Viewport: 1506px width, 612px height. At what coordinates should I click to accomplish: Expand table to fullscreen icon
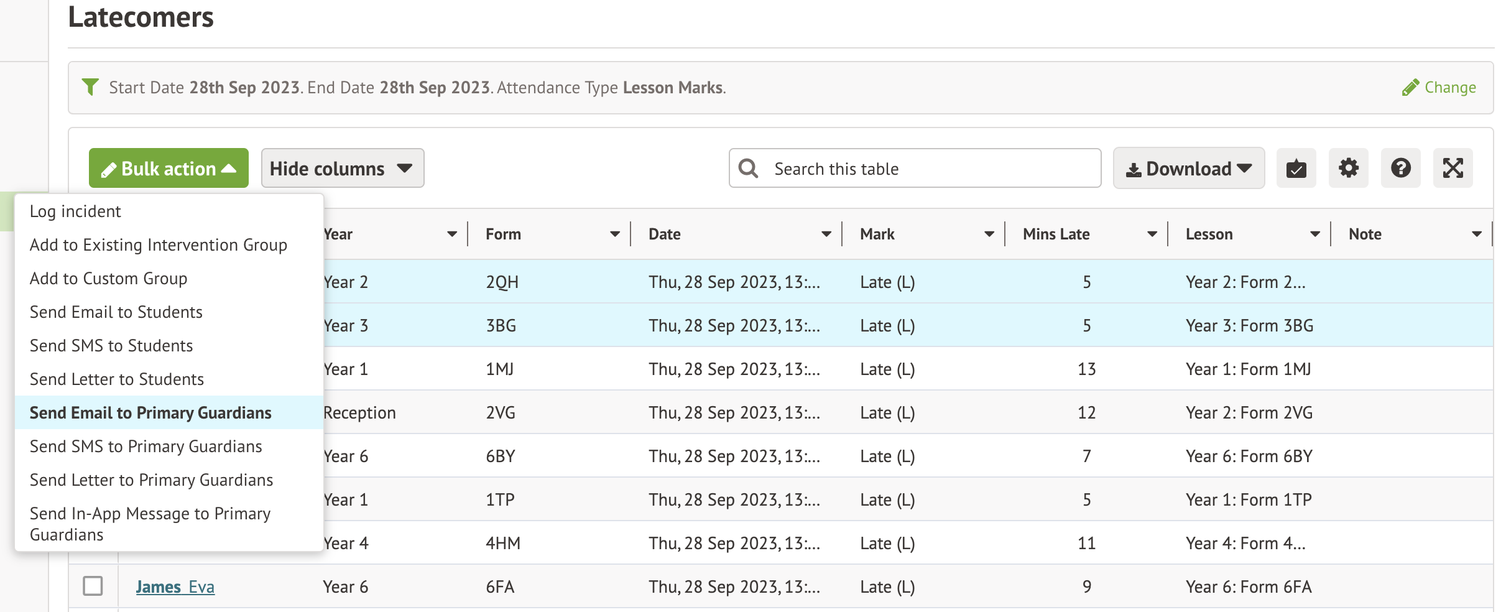(x=1453, y=169)
